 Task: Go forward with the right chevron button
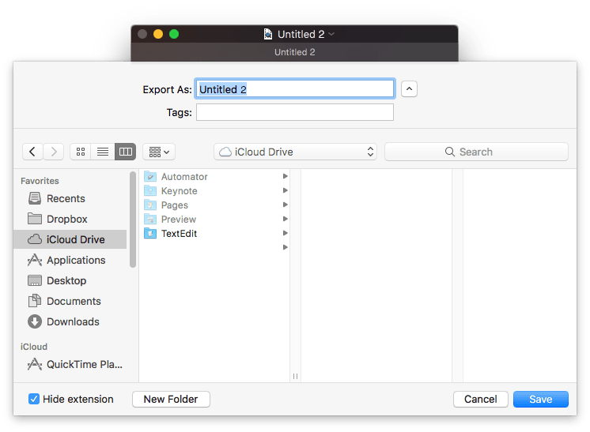tap(54, 152)
